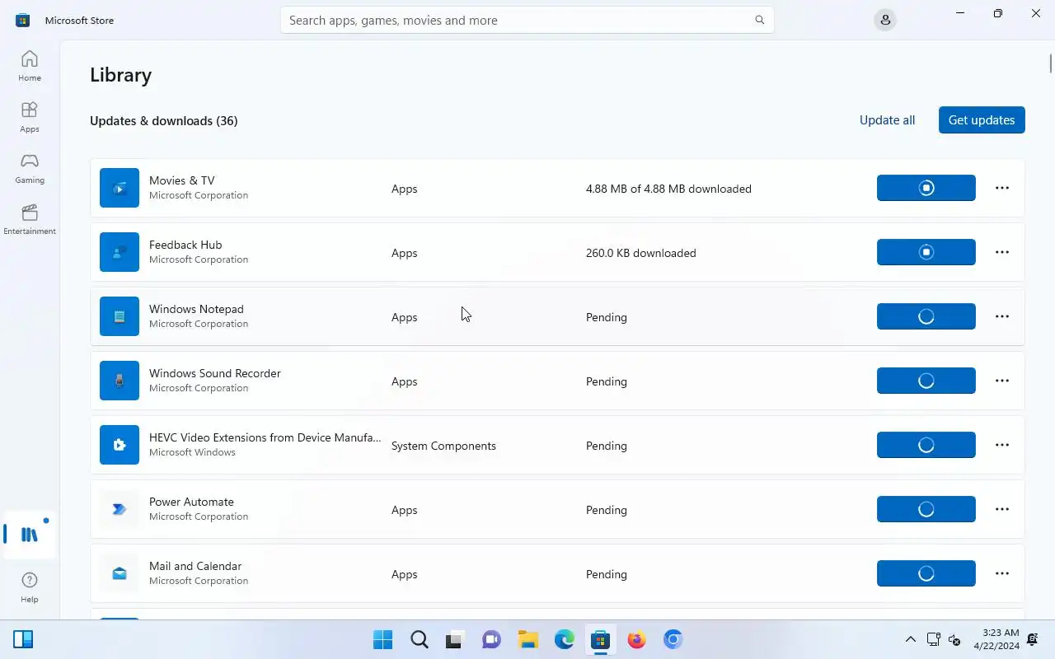Click the pending button for Mail and Calendar
The width and height of the screenshot is (1055, 659).
[x=926, y=573]
